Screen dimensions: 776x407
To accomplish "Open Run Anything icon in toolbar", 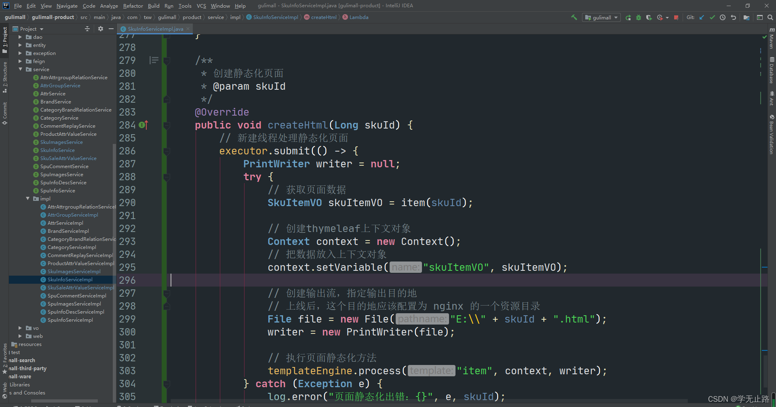I will click(760, 17).
